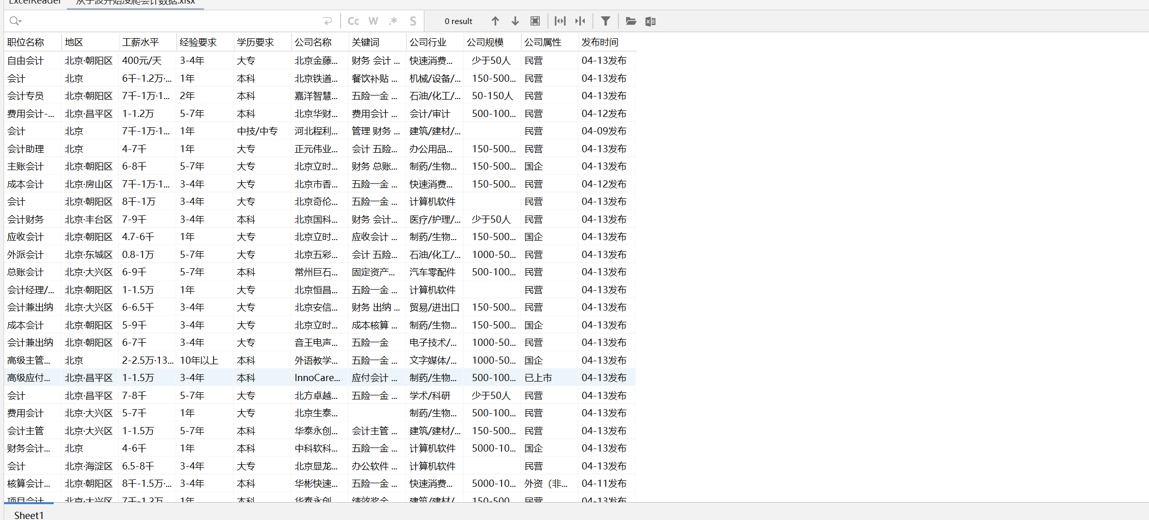Select the 学术/科研 industry cell

(435, 395)
